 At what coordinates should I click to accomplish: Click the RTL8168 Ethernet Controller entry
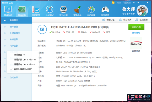pyautogui.click(x=81, y=86)
